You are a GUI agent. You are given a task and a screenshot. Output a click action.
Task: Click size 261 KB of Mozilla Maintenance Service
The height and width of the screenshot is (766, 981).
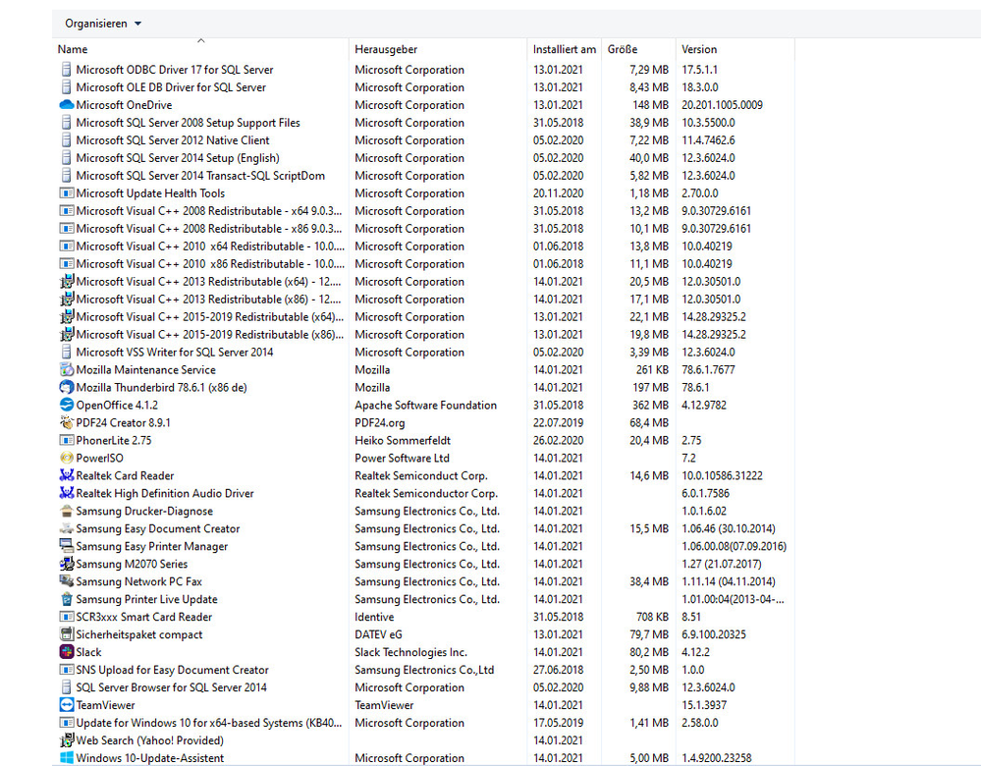(x=652, y=370)
